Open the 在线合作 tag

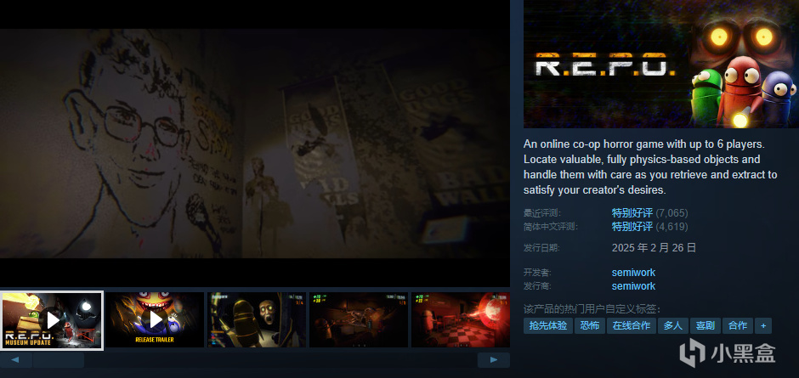(631, 326)
